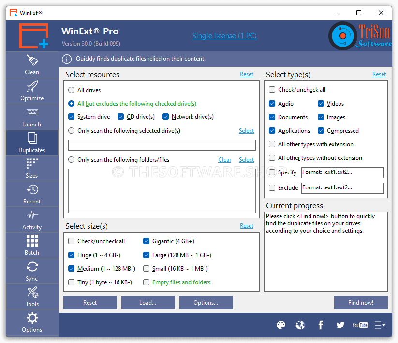Screen dimensions: 398x343
Task: Uncheck Medium (1 ~ 128 MB-) size
Action: tap(71, 269)
